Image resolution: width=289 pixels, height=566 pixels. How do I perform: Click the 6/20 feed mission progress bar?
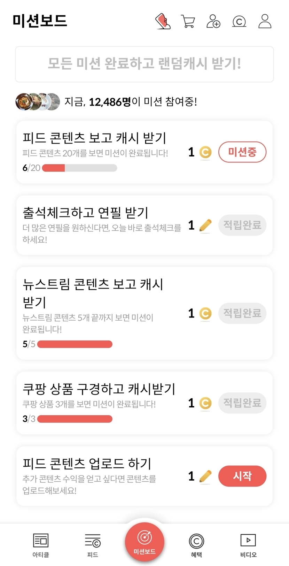(x=79, y=168)
